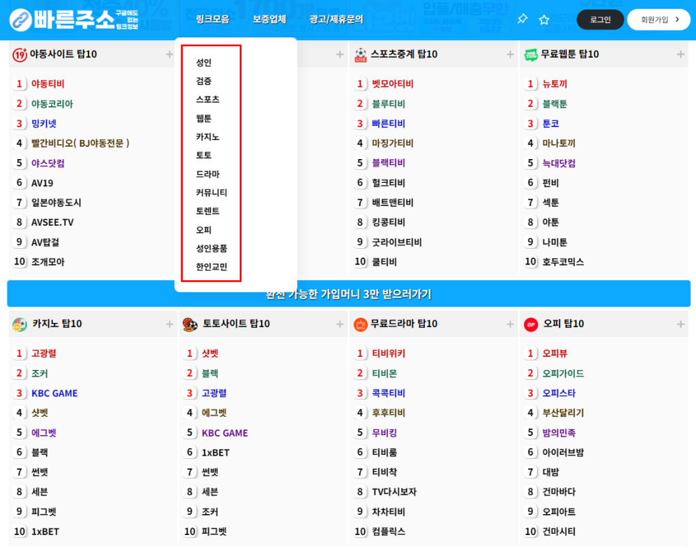The width and height of the screenshot is (696, 548).
Task: Expand the 무료웹툰 탑10 list with plus
Action: (x=680, y=54)
